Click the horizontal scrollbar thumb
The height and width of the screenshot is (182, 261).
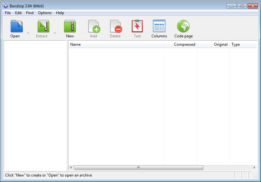point(139,168)
